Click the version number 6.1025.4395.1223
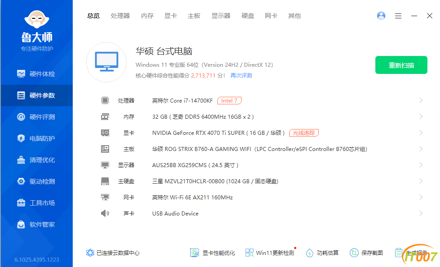 [x=37, y=259]
